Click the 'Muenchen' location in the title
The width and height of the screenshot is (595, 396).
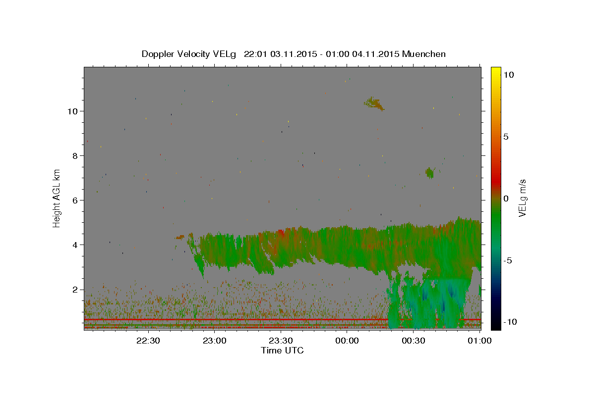(x=424, y=54)
